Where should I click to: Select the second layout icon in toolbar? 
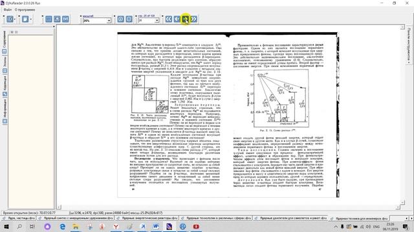57,19
